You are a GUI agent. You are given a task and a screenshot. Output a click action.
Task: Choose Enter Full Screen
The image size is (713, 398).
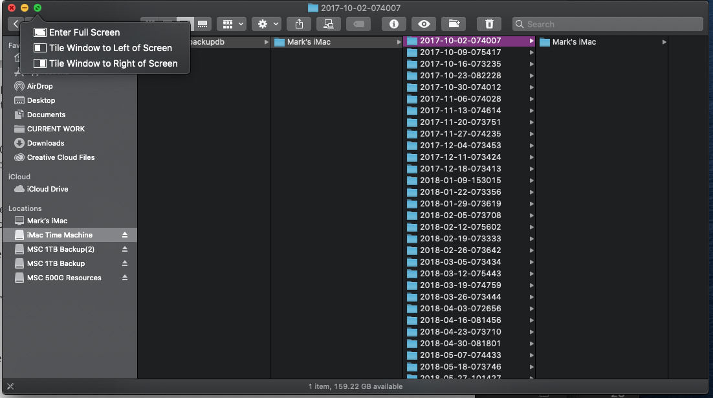(105, 32)
